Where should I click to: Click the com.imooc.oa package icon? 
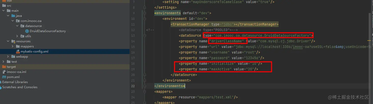(x=18, y=21)
